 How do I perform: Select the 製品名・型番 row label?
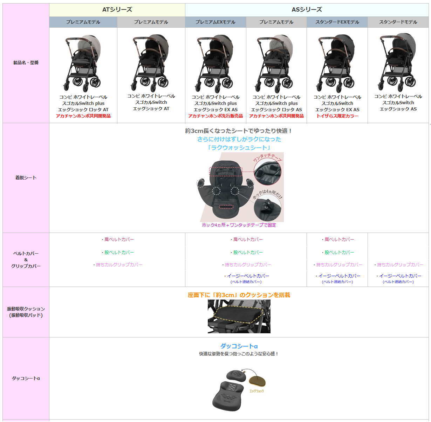(x=26, y=63)
